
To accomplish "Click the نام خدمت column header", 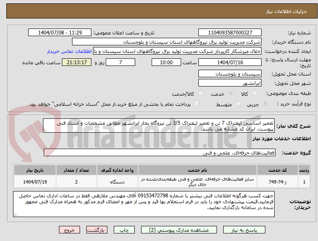I will click(x=198, y=170).
